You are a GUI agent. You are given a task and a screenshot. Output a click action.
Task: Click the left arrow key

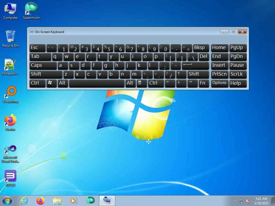170,84
